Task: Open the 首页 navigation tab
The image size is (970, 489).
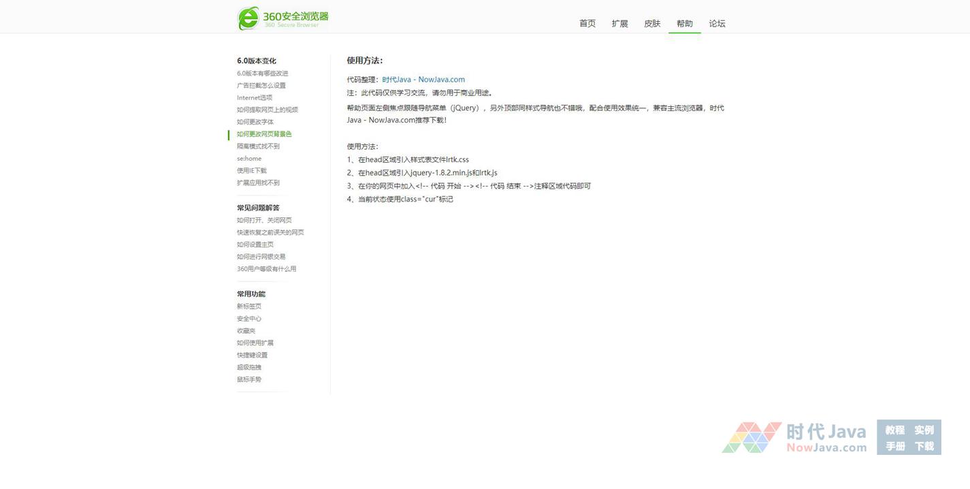Action: [x=587, y=24]
